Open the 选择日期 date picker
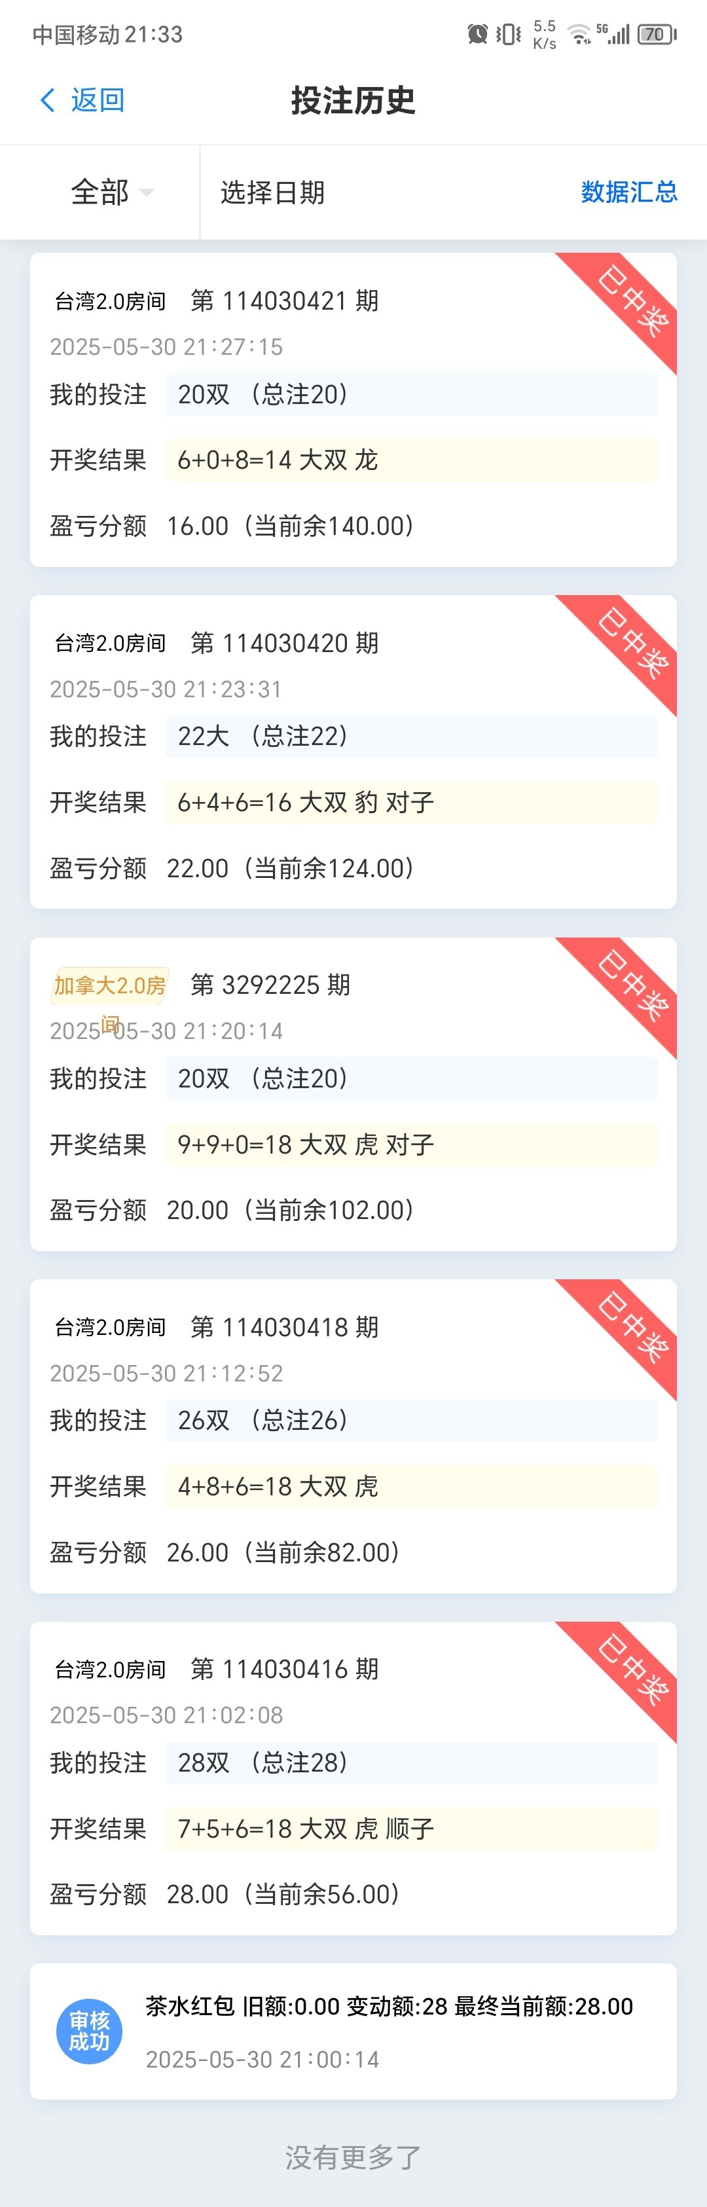Image resolution: width=707 pixels, height=2207 pixels. [272, 192]
